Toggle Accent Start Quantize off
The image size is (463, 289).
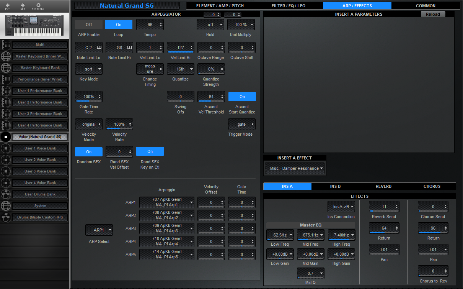[242, 97]
